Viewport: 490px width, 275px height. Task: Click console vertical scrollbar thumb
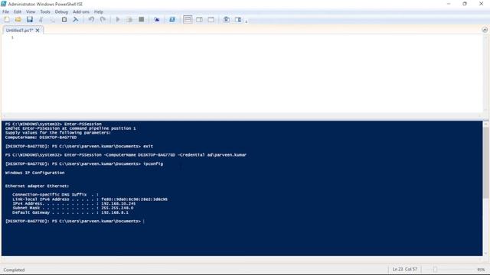point(485,162)
